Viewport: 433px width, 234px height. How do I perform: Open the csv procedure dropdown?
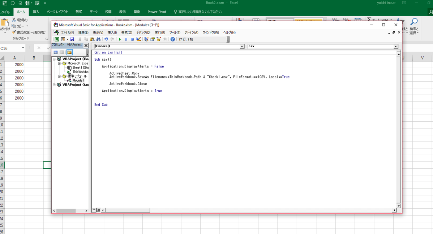[x=395, y=47]
